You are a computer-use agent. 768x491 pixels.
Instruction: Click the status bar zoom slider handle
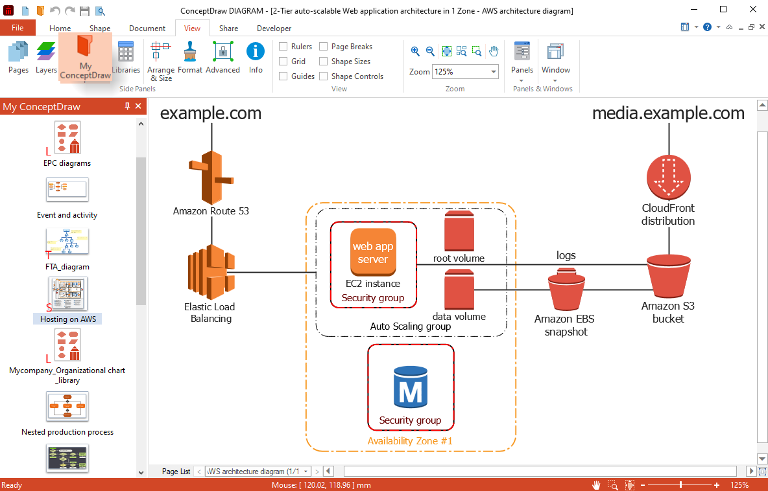681,485
